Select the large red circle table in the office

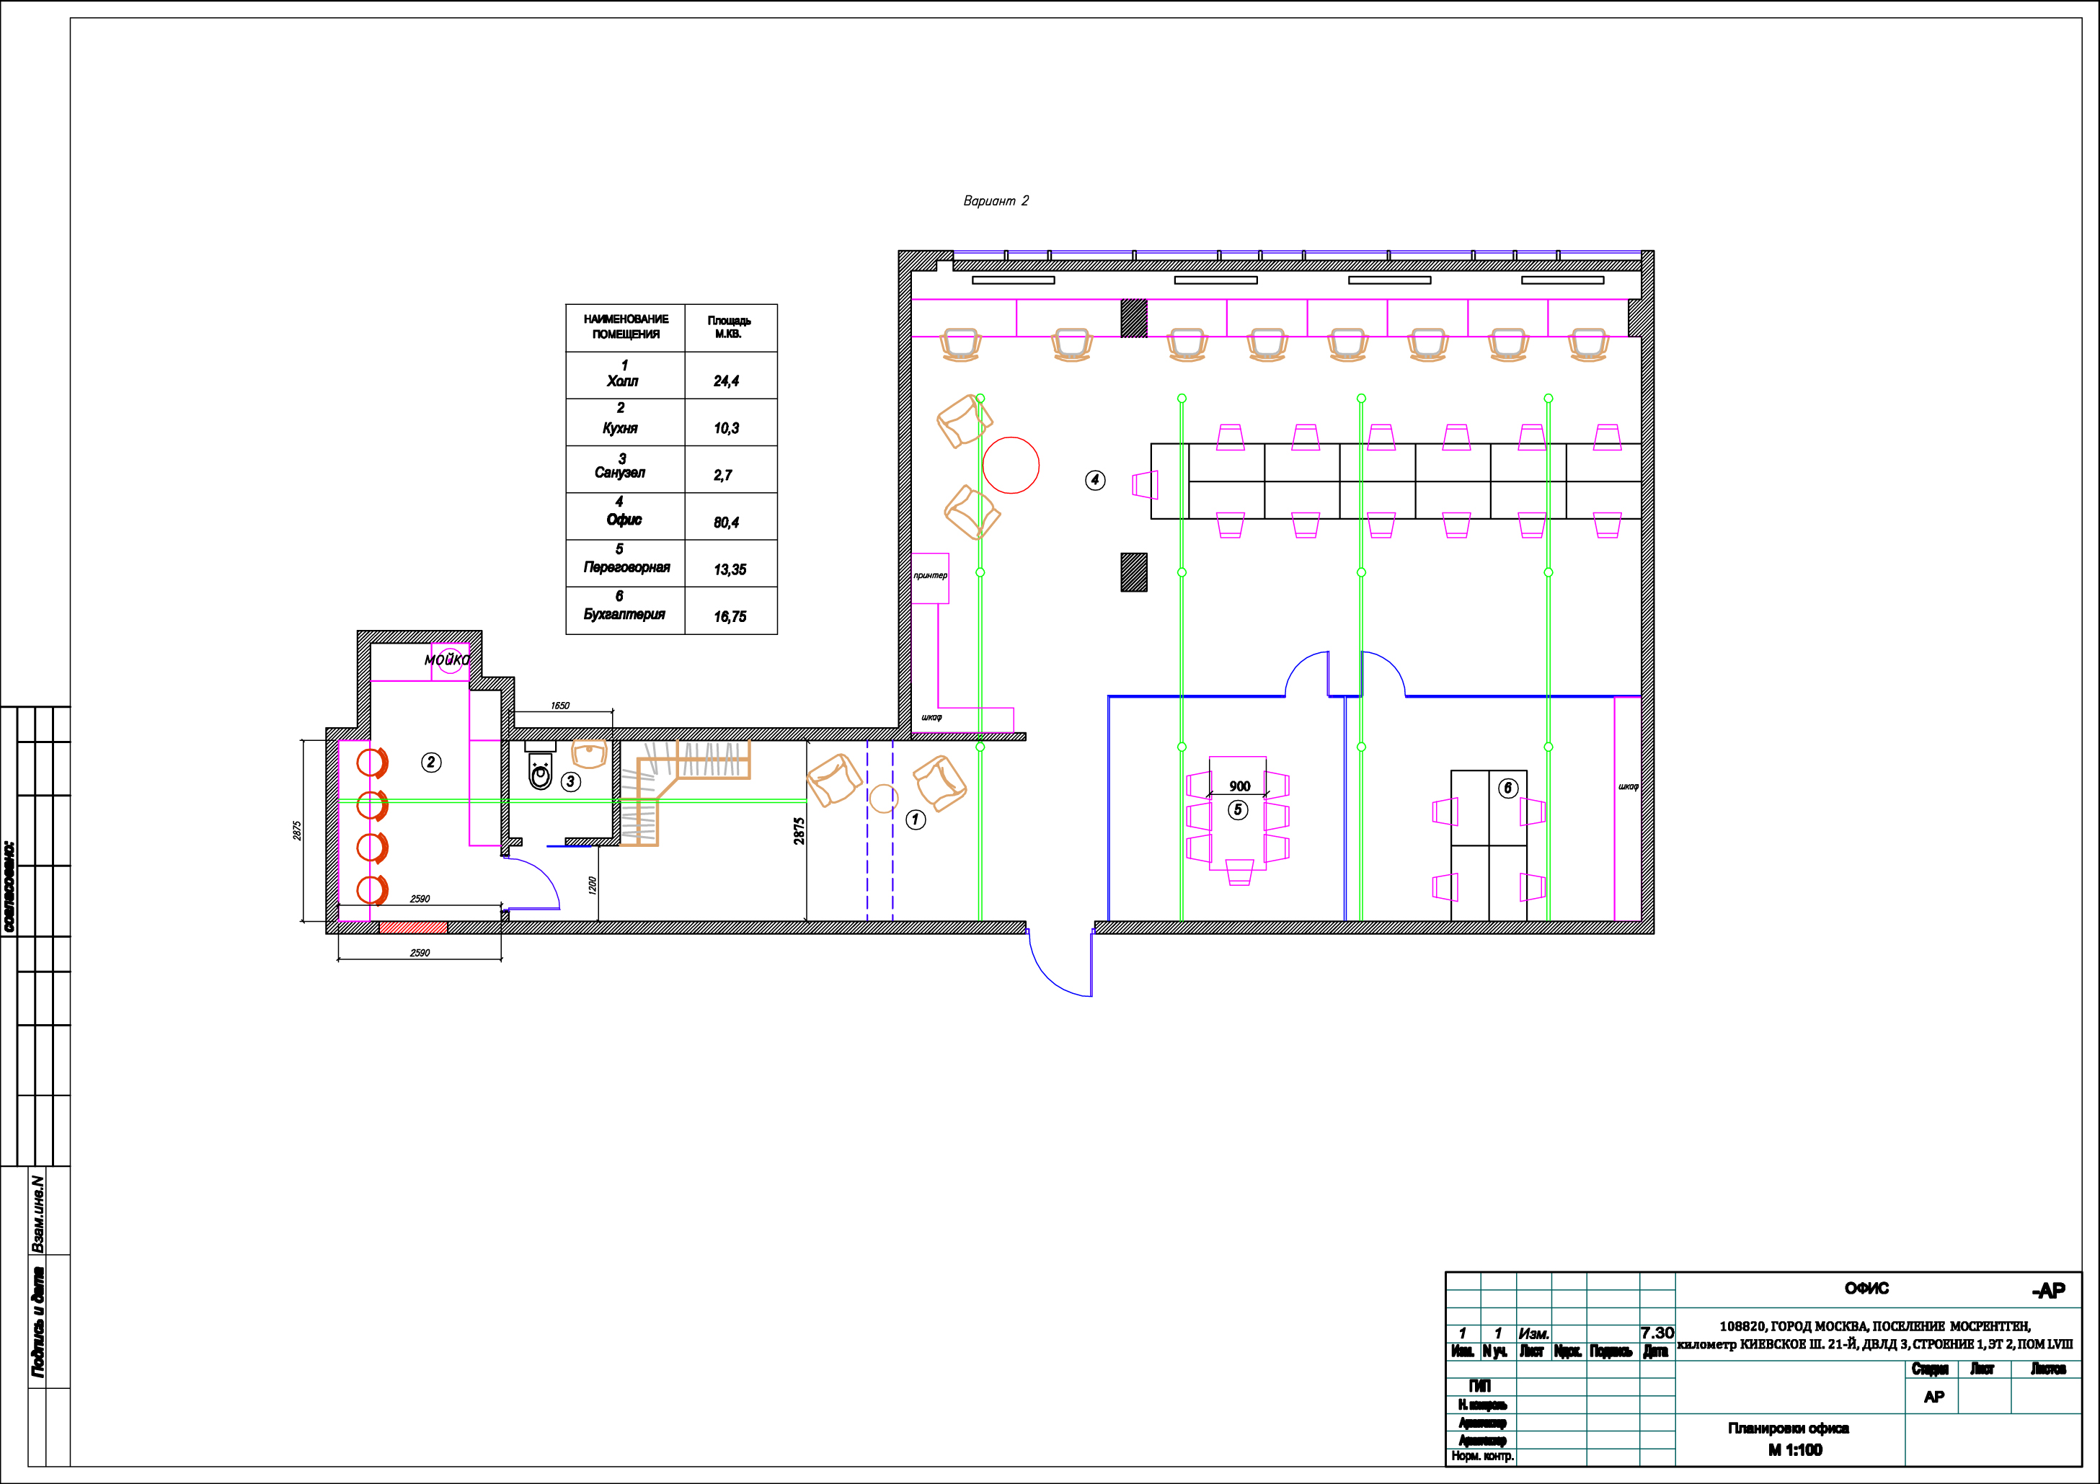pos(1011,466)
